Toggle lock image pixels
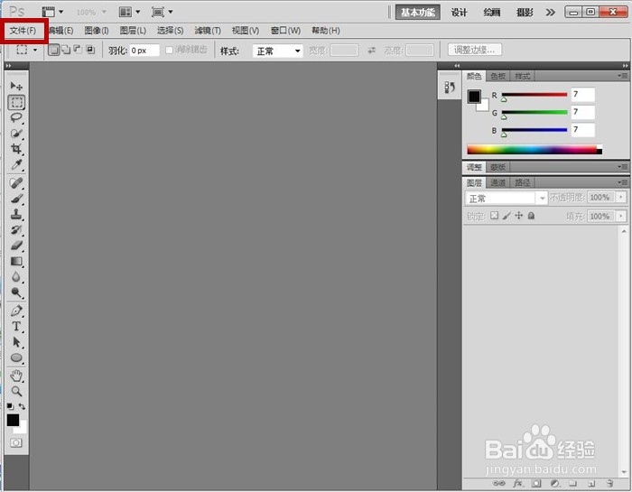Image resolution: width=632 pixels, height=492 pixels. coord(507,216)
